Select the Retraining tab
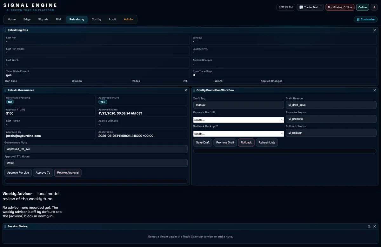 click(x=77, y=19)
